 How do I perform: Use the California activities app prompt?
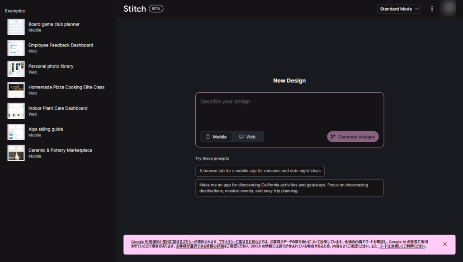click(289, 188)
